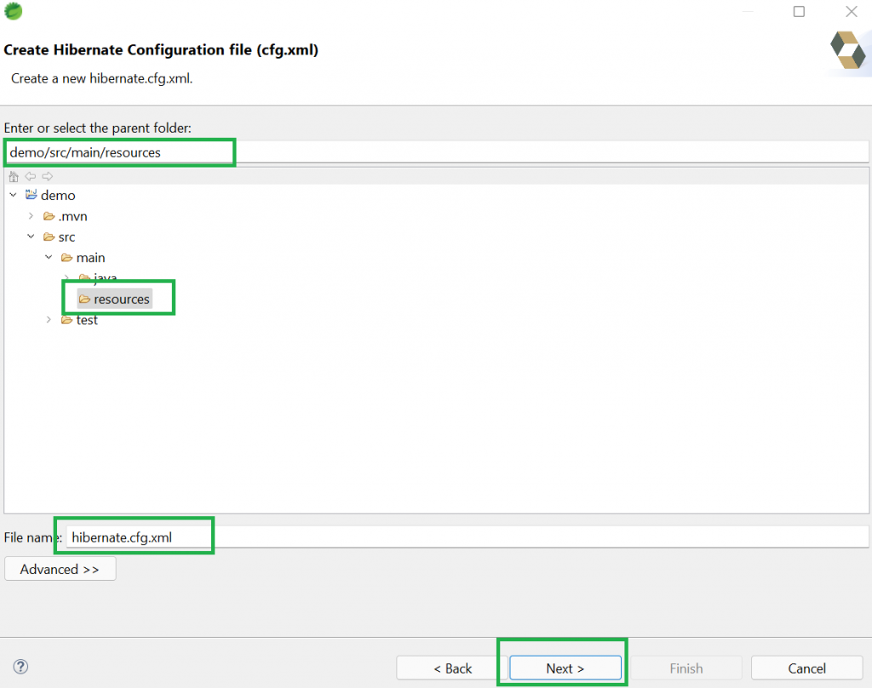The height and width of the screenshot is (688, 872).
Task: Expand the test folder node
Action: (x=49, y=320)
